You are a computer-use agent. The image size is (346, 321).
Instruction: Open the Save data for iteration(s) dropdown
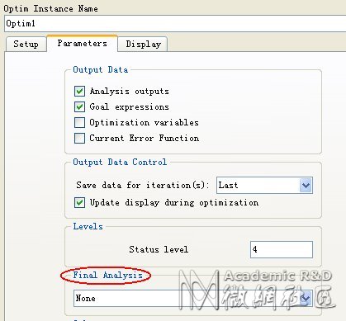tap(264, 186)
